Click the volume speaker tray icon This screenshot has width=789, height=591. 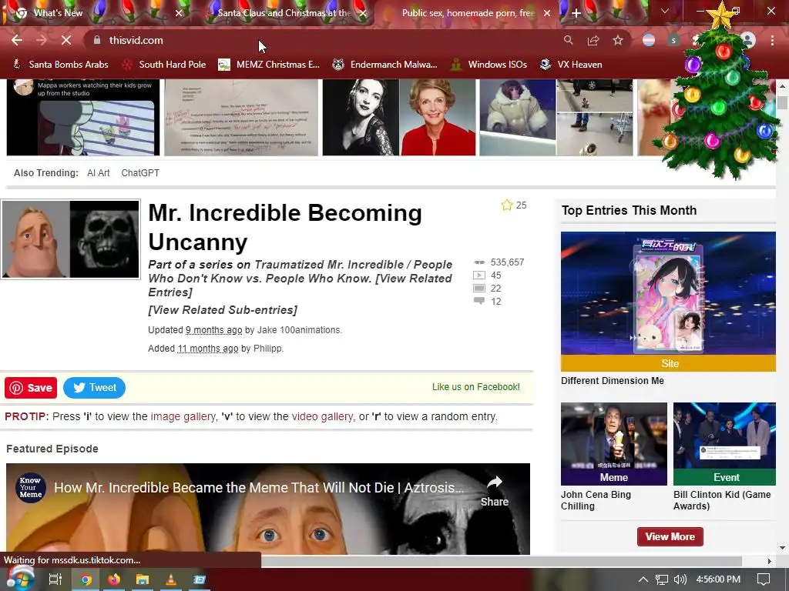(680, 579)
